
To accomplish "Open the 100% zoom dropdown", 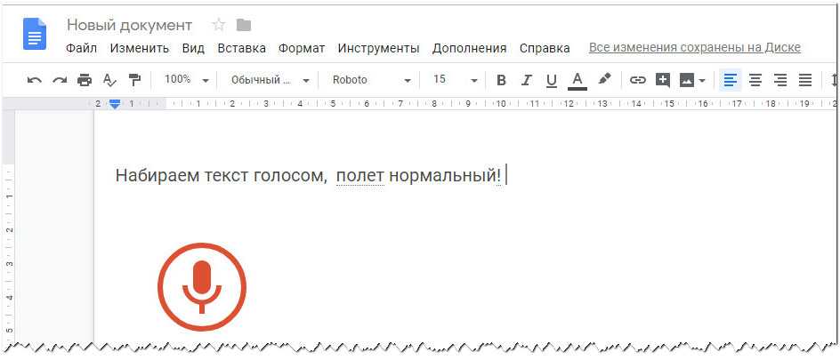I will point(187,80).
